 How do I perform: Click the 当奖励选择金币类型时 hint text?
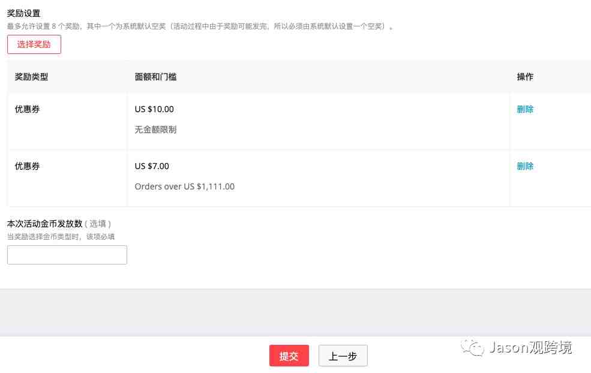point(61,237)
